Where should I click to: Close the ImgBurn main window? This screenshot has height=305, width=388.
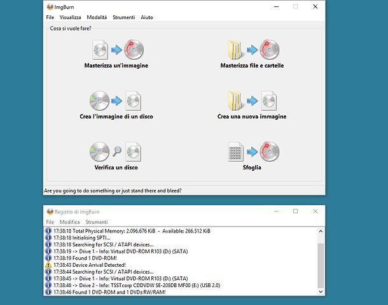click(x=315, y=7)
